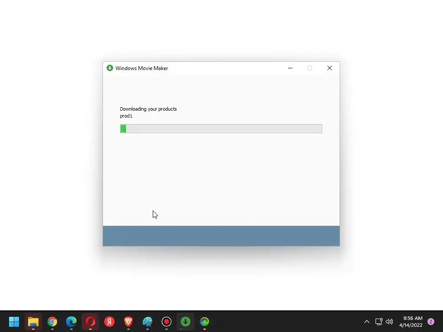This screenshot has height=332, width=443.
Task: Open Yandex browser from the taskbar
Action: [x=109, y=322]
